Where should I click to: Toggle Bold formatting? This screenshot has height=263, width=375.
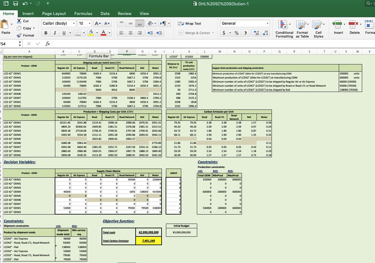click(x=46, y=33)
